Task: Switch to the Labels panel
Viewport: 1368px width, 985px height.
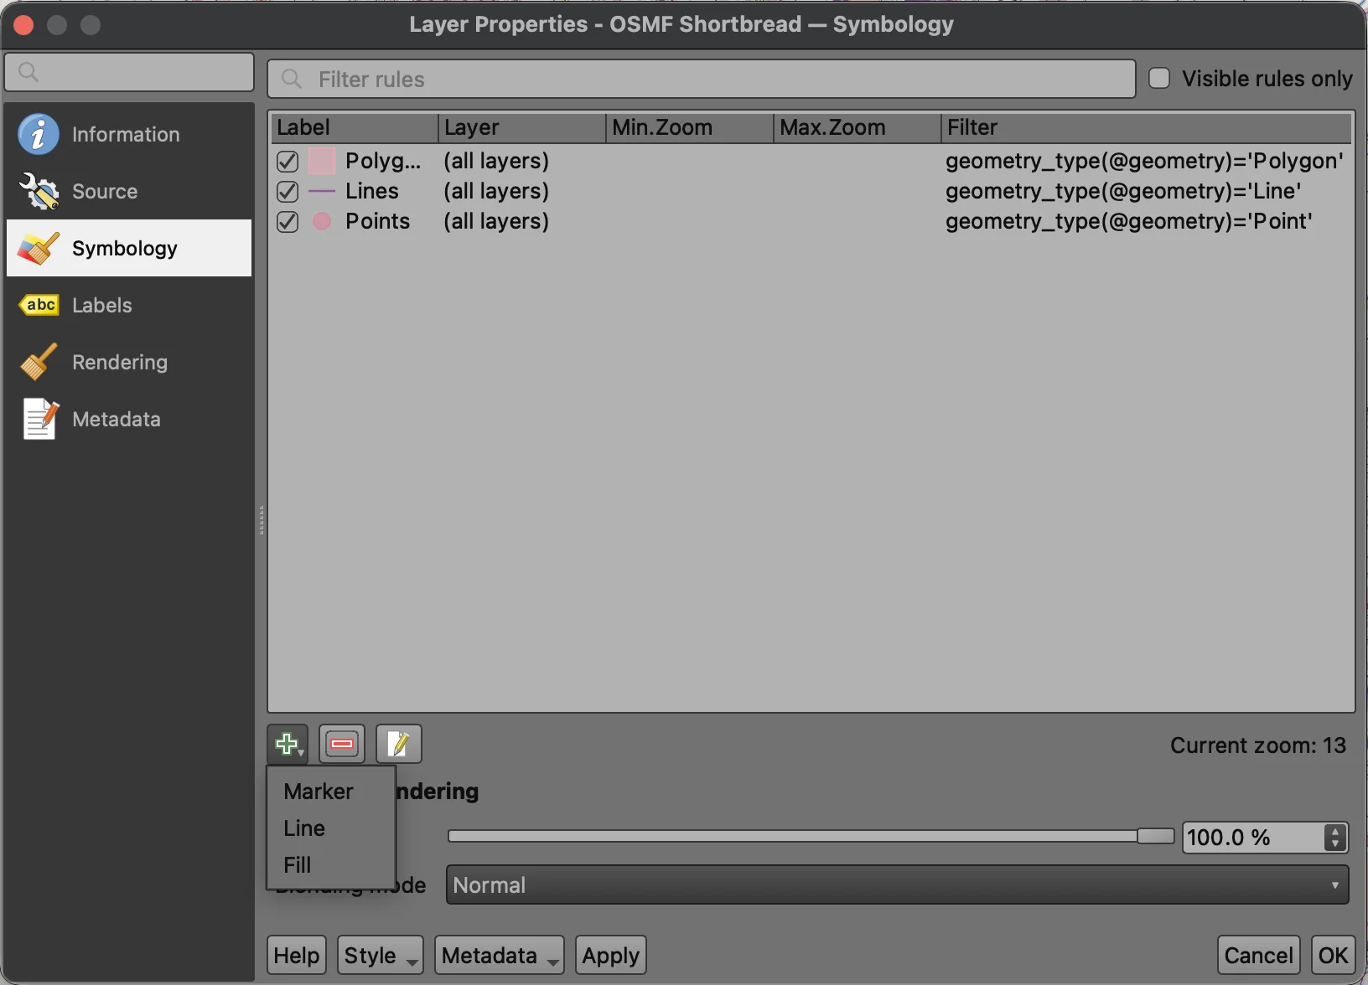Action: [x=102, y=305]
